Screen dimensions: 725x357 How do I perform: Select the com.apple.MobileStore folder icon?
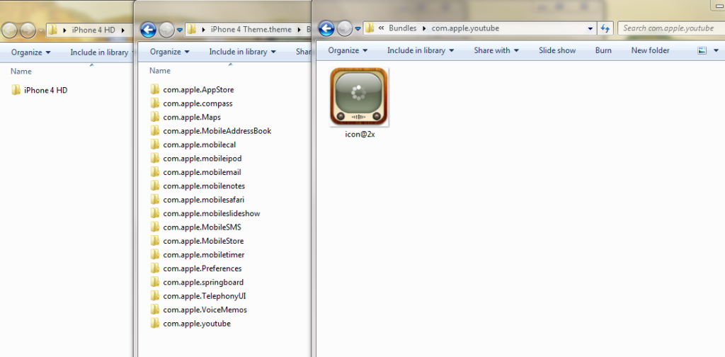point(155,240)
